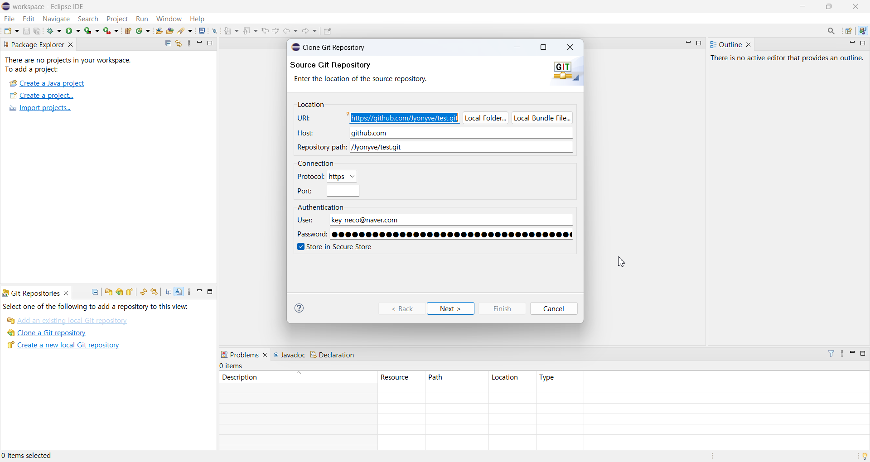
Task: Switch to the Declaration tab
Action: (333, 355)
